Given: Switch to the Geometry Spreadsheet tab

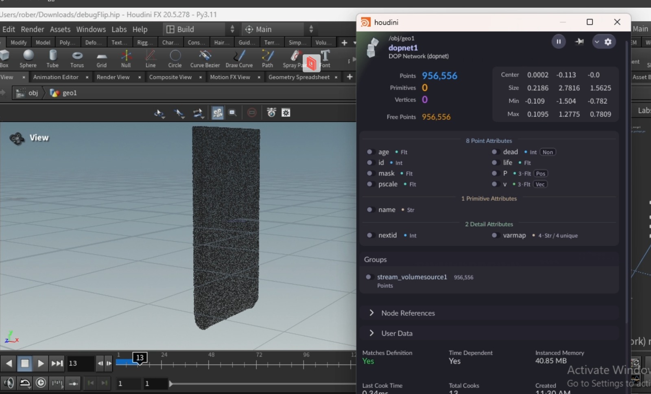Looking at the screenshot, I should pos(299,77).
